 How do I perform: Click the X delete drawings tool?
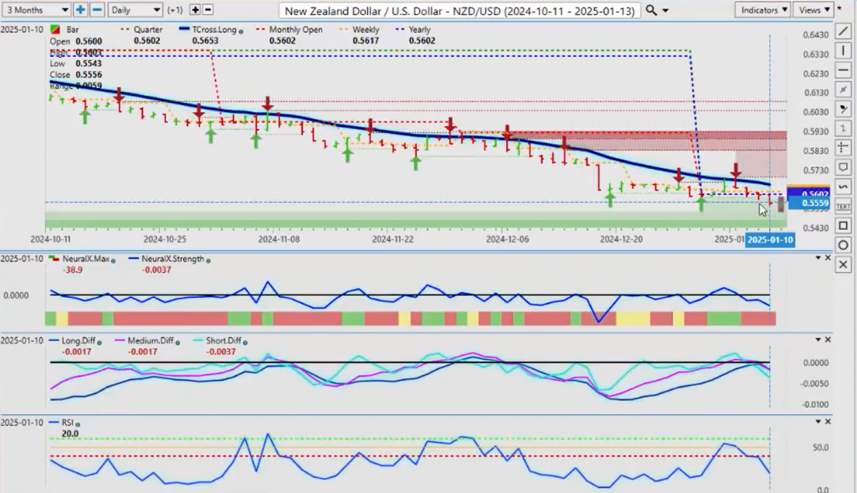843,265
